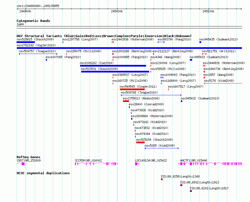Click nsv473142 (Kidd2010) label
This screenshot has height=202, width=250.
[x=150, y=122]
